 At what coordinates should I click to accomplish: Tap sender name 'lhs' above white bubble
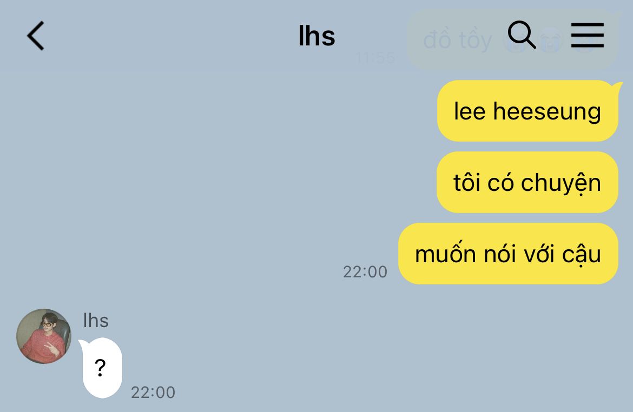tap(96, 321)
